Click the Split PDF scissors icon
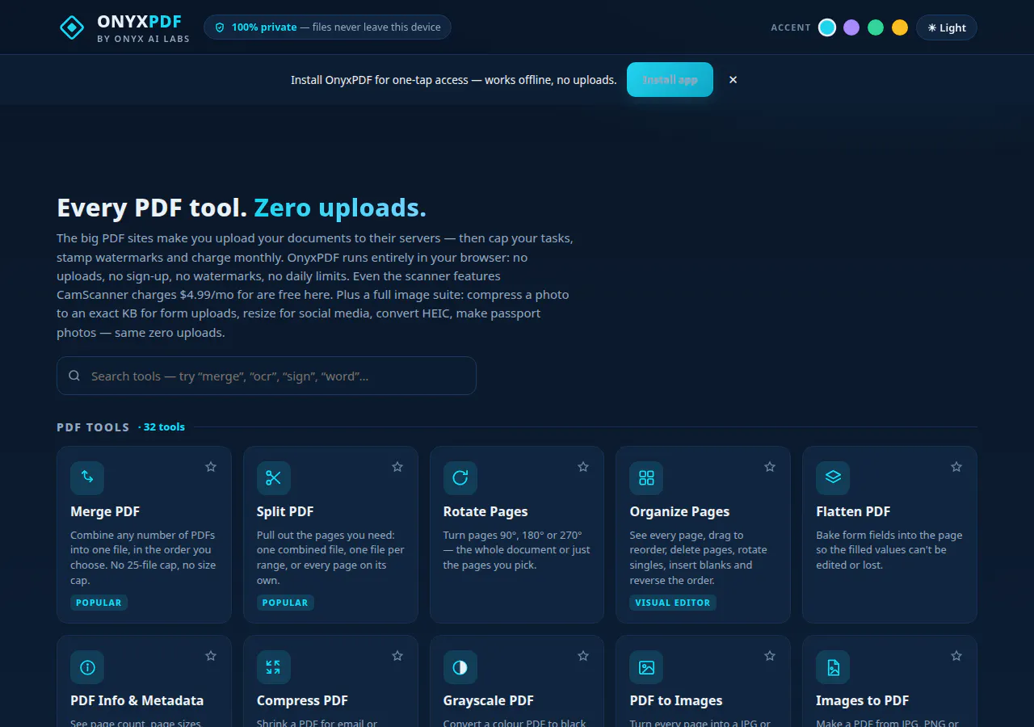The image size is (1034, 727). pos(274,478)
